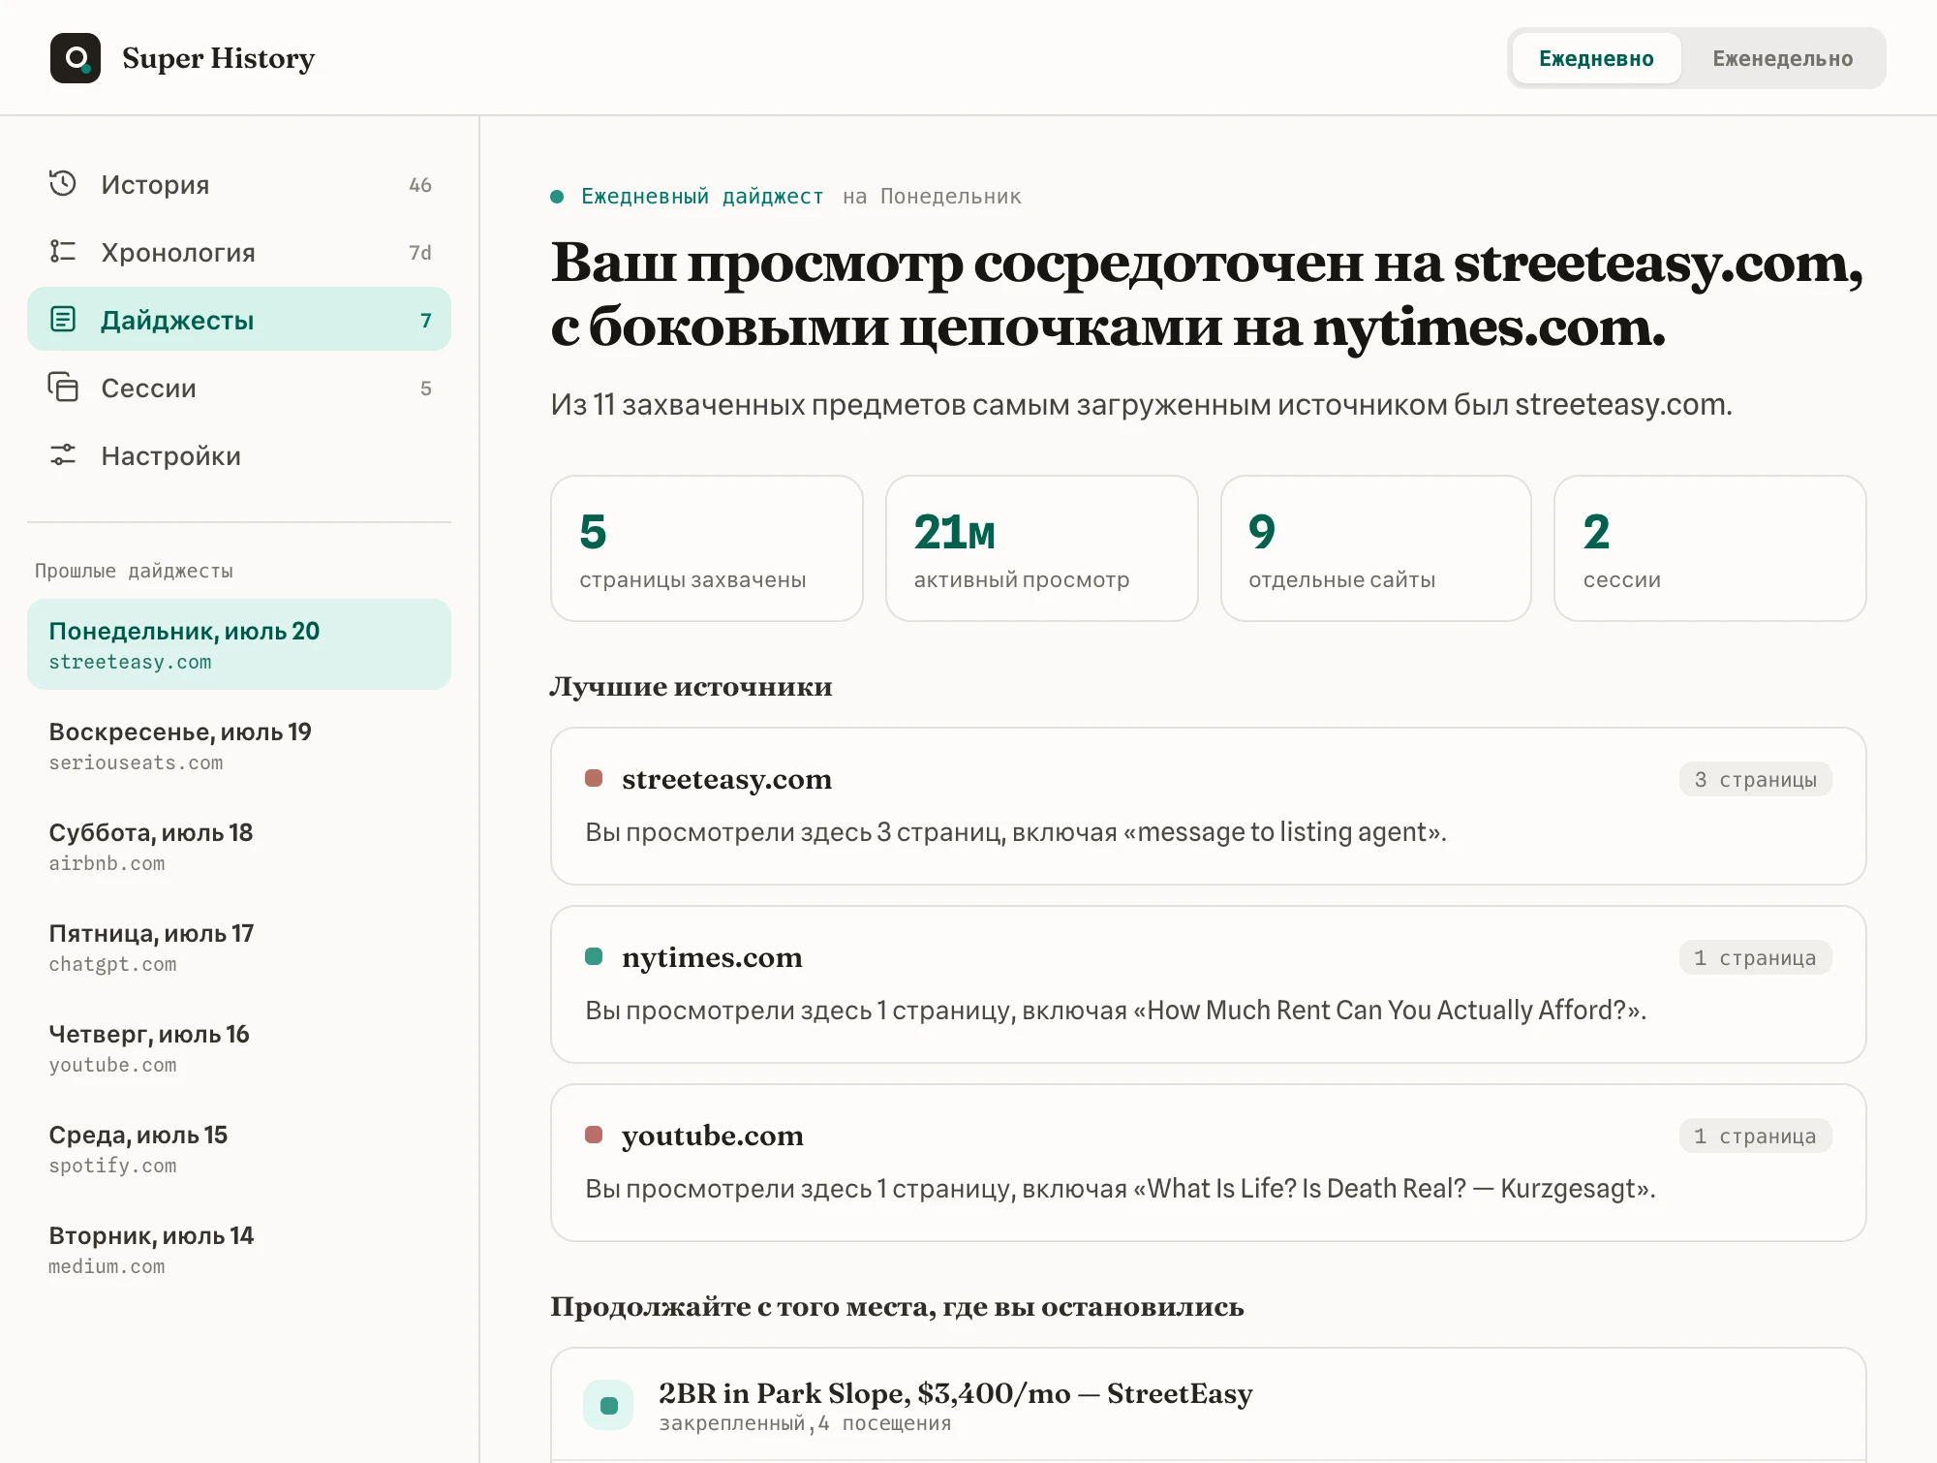Open the youtube.com source card

coord(1209,1163)
